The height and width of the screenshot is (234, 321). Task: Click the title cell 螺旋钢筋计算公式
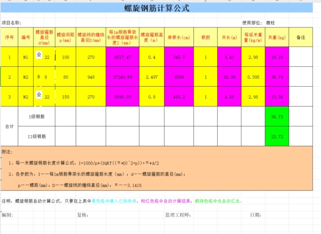tap(156, 8)
